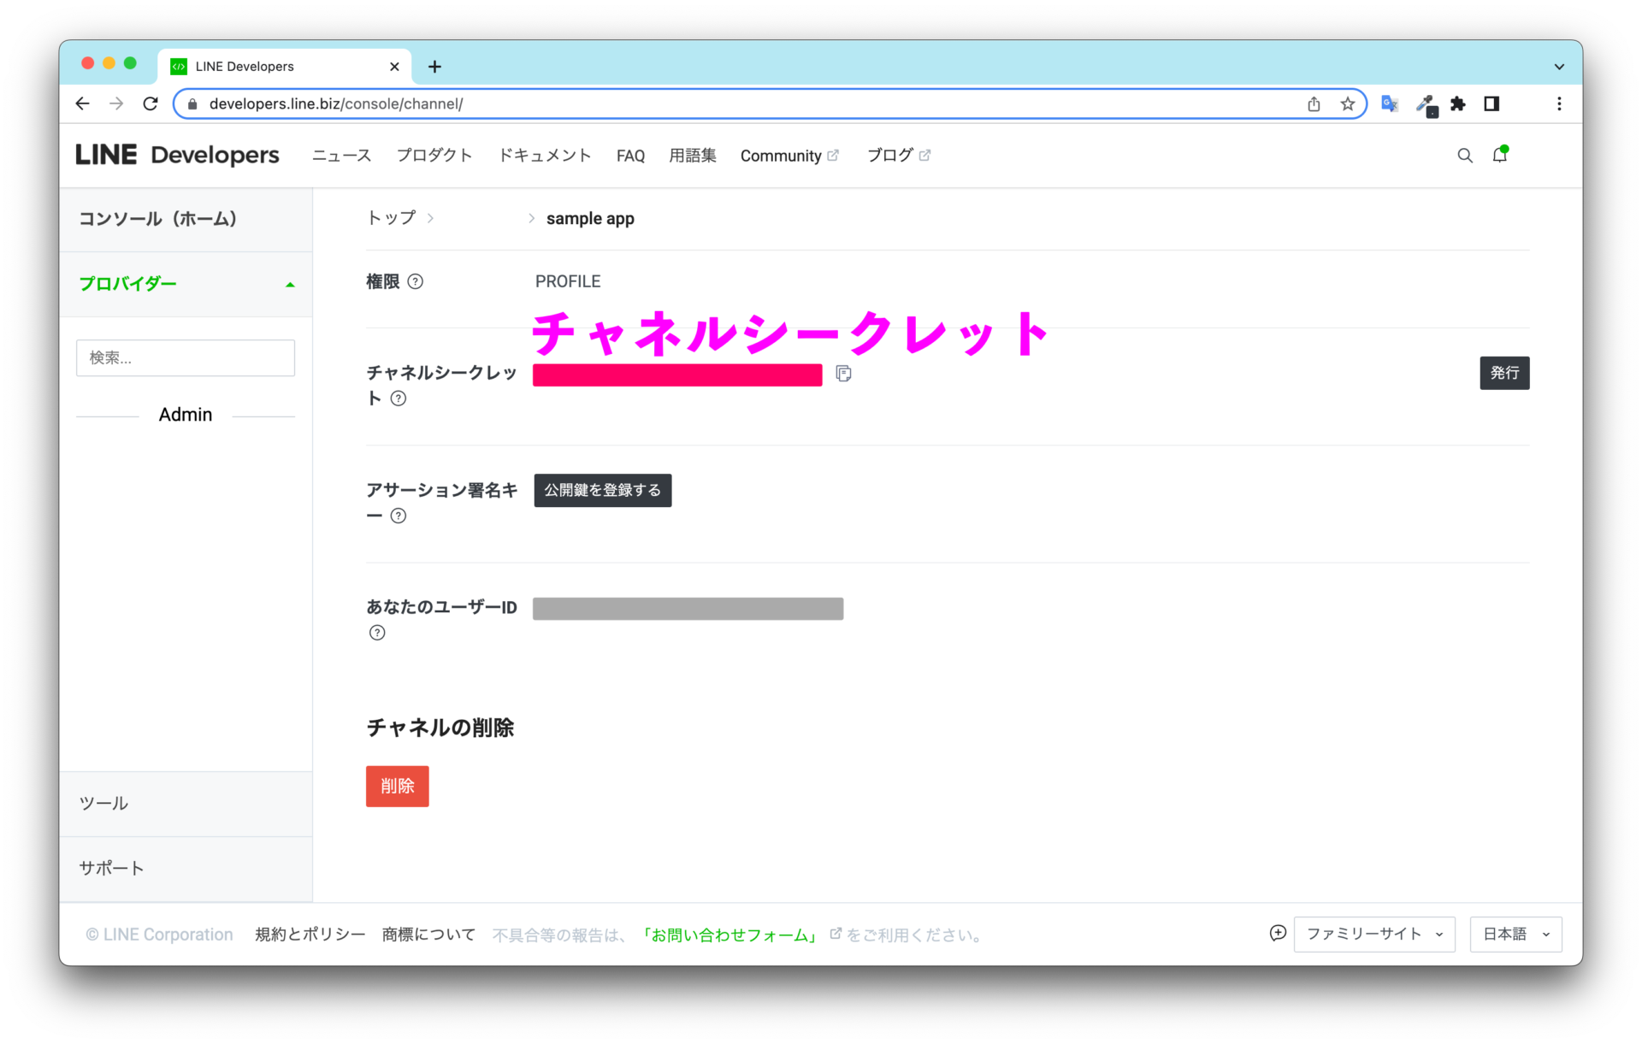The width and height of the screenshot is (1642, 1044).
Task: Open help for アサーション署名キー
Action: pyautogui.click(x=398, y=516)
